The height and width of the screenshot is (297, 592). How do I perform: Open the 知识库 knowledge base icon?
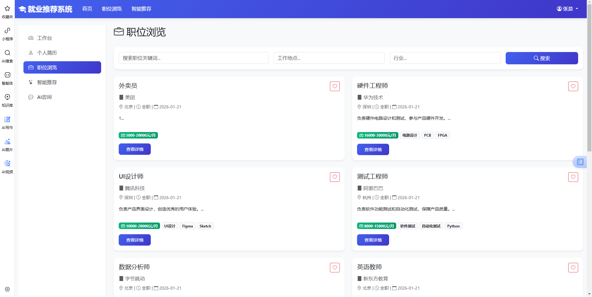[7, 97]
